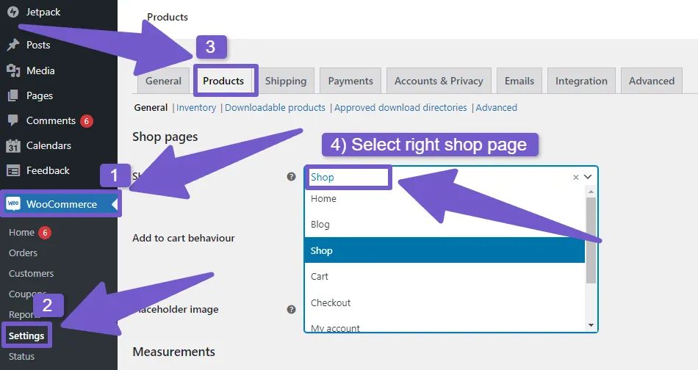
Task: Go to WooCommerce Settings submenu
Action: 26,335
